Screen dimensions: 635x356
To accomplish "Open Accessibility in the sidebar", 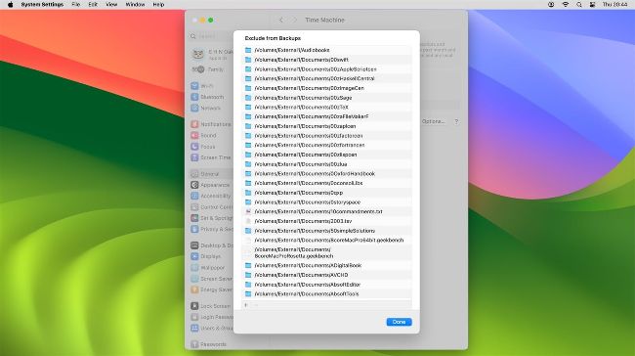I will (211, 196).
